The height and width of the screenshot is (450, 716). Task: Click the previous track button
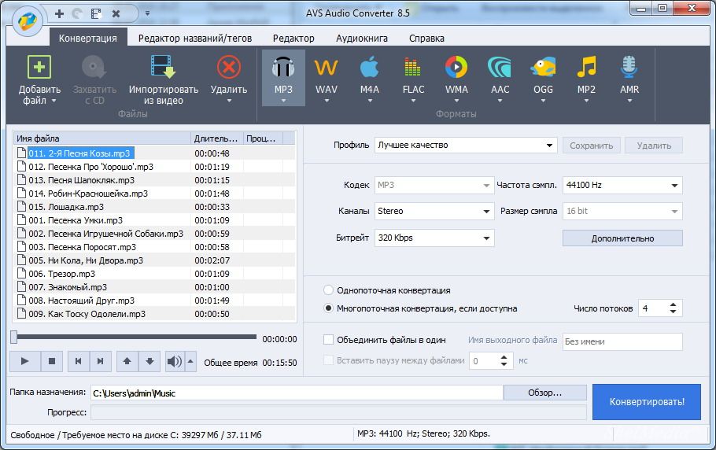[79, 361]
